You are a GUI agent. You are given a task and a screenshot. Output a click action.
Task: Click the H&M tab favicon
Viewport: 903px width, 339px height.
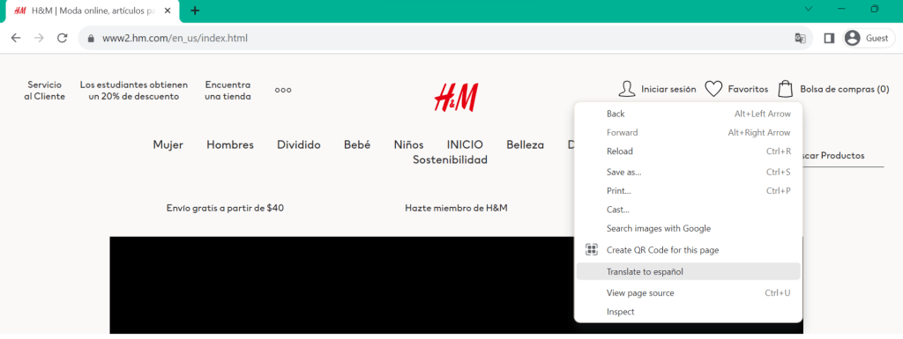click(19, 11)
